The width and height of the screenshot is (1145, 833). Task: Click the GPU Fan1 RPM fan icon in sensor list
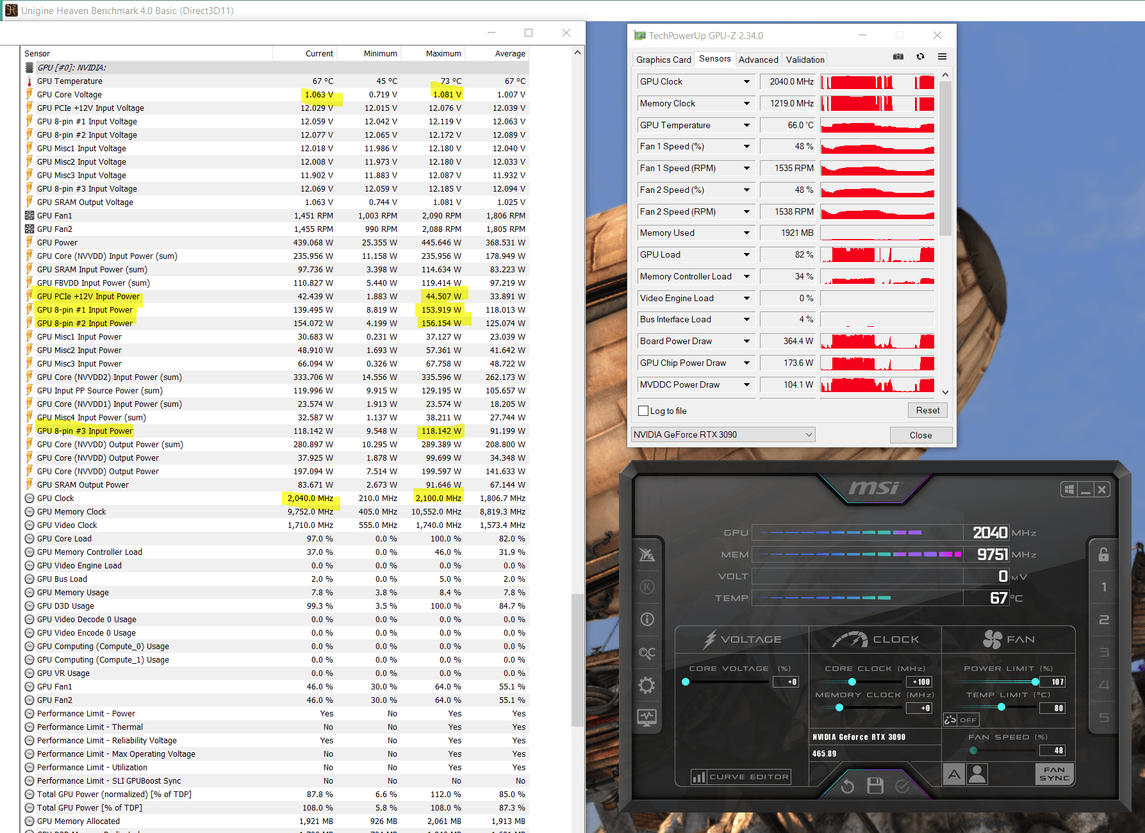(29, 216)
